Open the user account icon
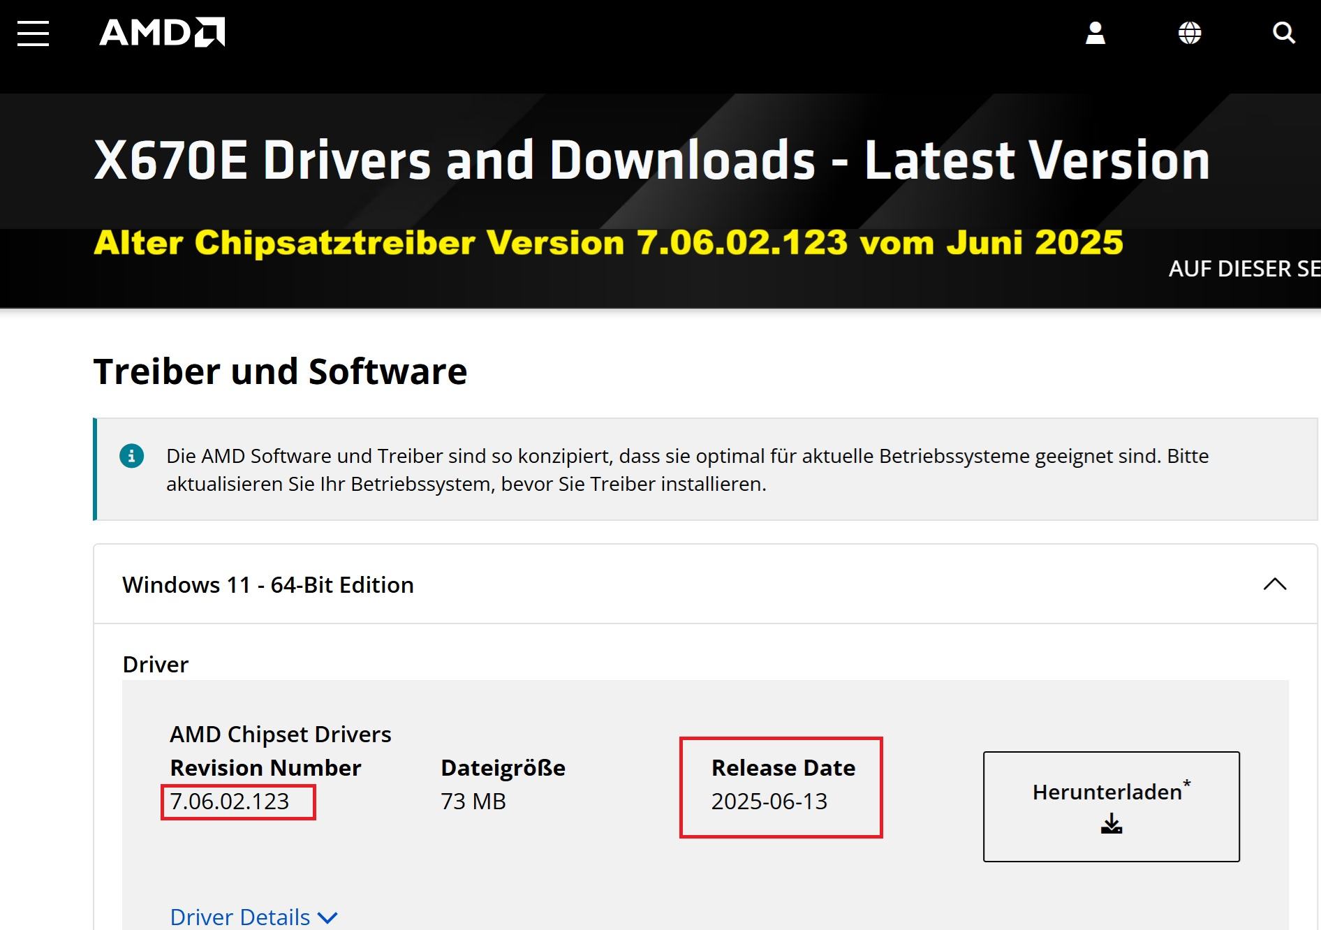Screen dimensions: 1321x930 click(x=1095, y=33)
